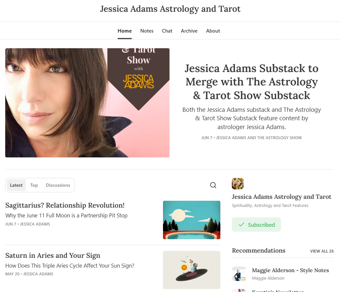Screen dimensions: 340x292
Task: Click the Jessica Adams publication logo icon
Action: 238,183
